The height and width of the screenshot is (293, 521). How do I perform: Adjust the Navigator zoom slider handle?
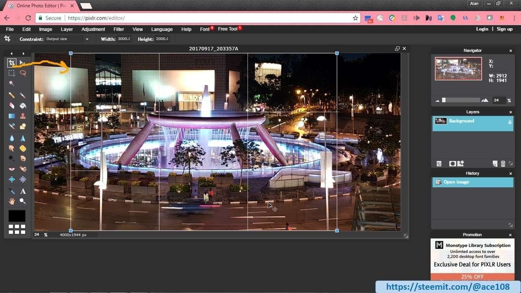pyautogui.click(x=444, y=100)
